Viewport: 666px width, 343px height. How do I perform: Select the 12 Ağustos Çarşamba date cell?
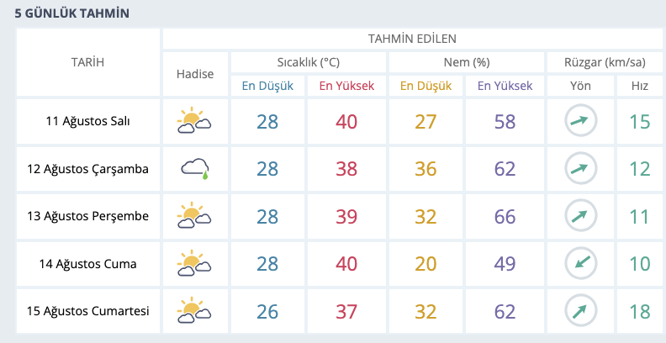[x=88, y=169]
